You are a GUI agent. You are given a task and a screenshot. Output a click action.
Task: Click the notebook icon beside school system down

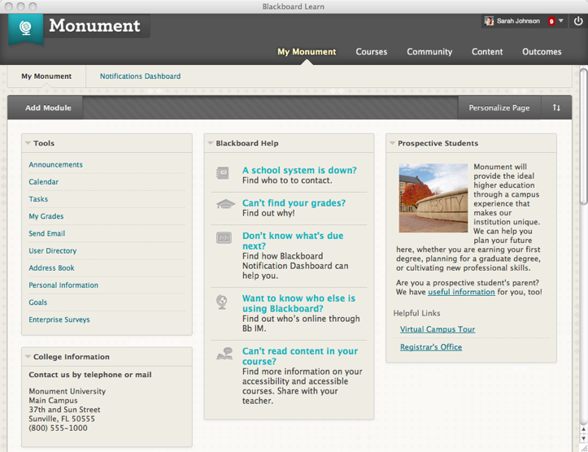[x=222, y=173]
